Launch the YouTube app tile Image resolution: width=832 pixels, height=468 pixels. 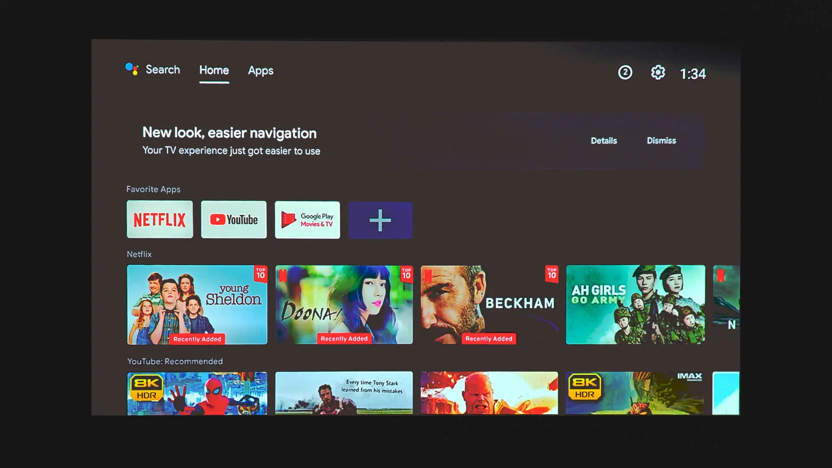(234, 219)
